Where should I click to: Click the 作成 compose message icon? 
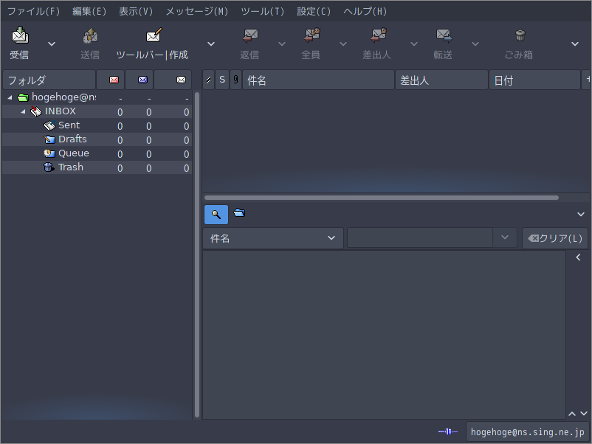(154, 35)
